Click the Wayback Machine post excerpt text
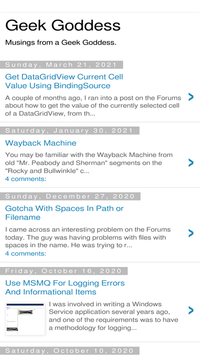 click(89, 163)
